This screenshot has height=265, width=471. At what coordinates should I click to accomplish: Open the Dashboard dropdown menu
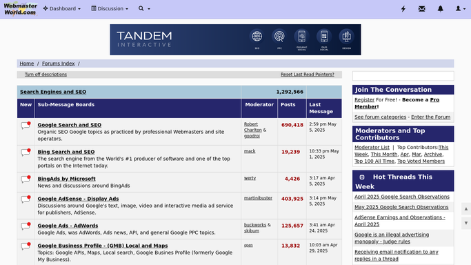(x=62, y=9)
